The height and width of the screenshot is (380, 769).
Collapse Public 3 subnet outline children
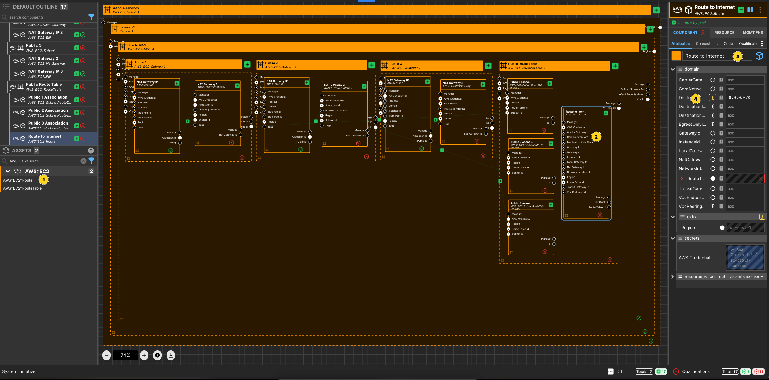coord(10,52)
